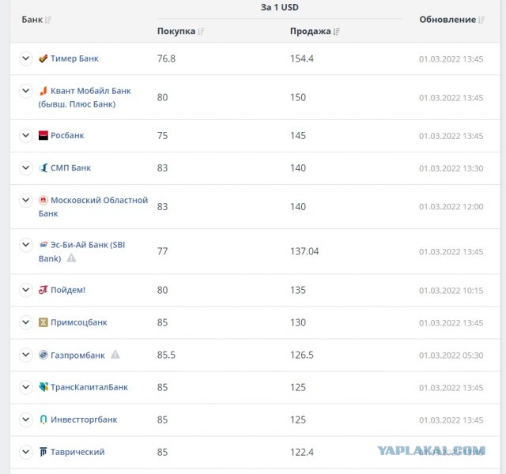Click the Росбанк red-black logo icon
The image size is (506, 474).
point(43,135)
